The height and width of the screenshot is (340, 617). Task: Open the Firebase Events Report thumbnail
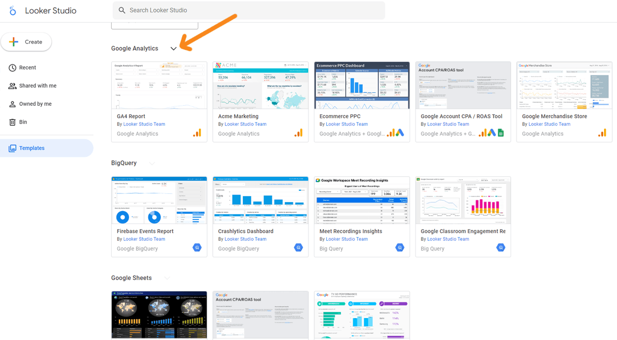(159, 200)
